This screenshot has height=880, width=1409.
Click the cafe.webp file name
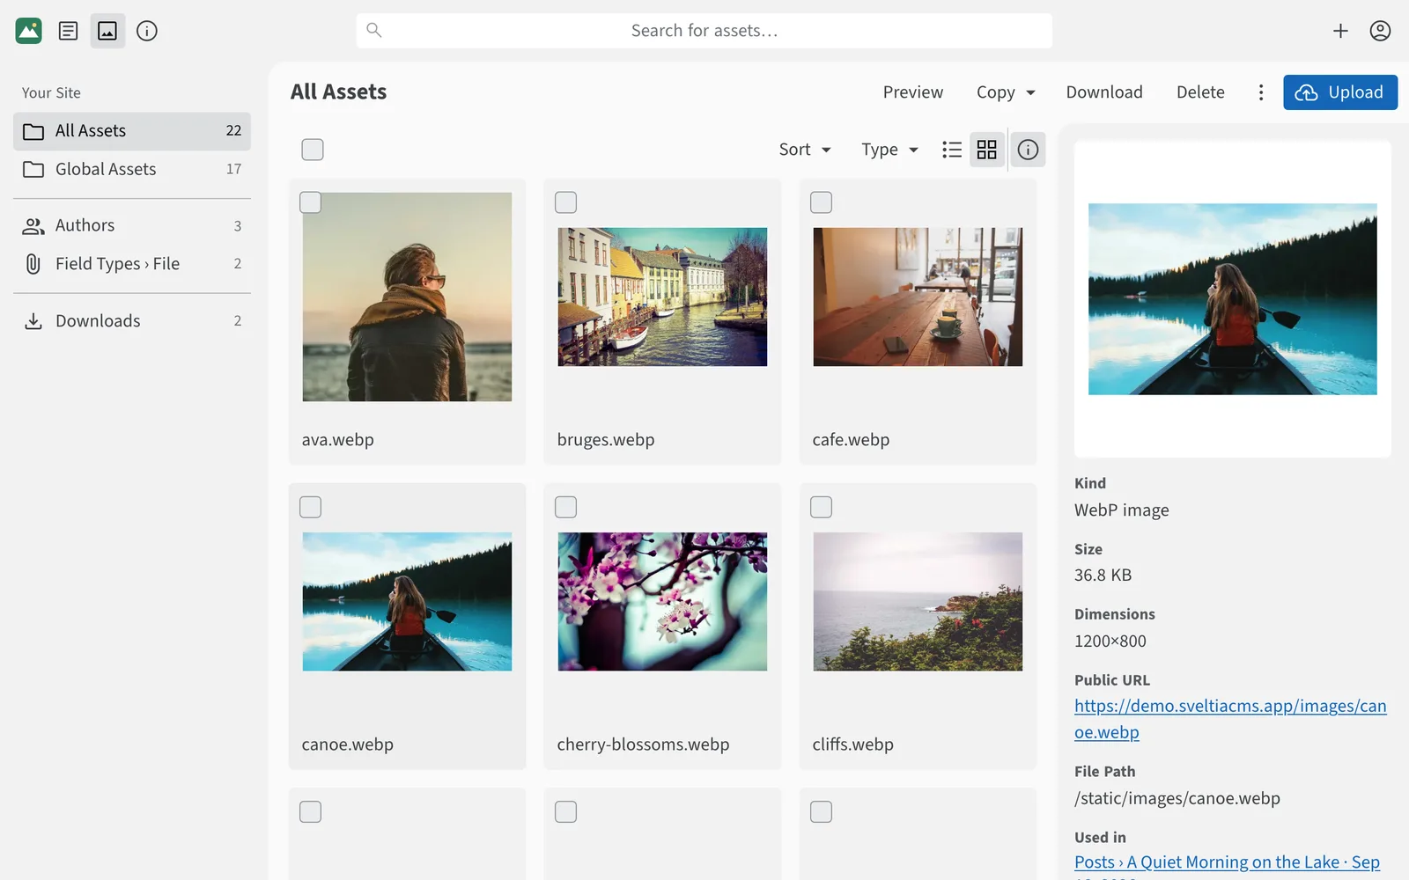(x=851, y=440)
